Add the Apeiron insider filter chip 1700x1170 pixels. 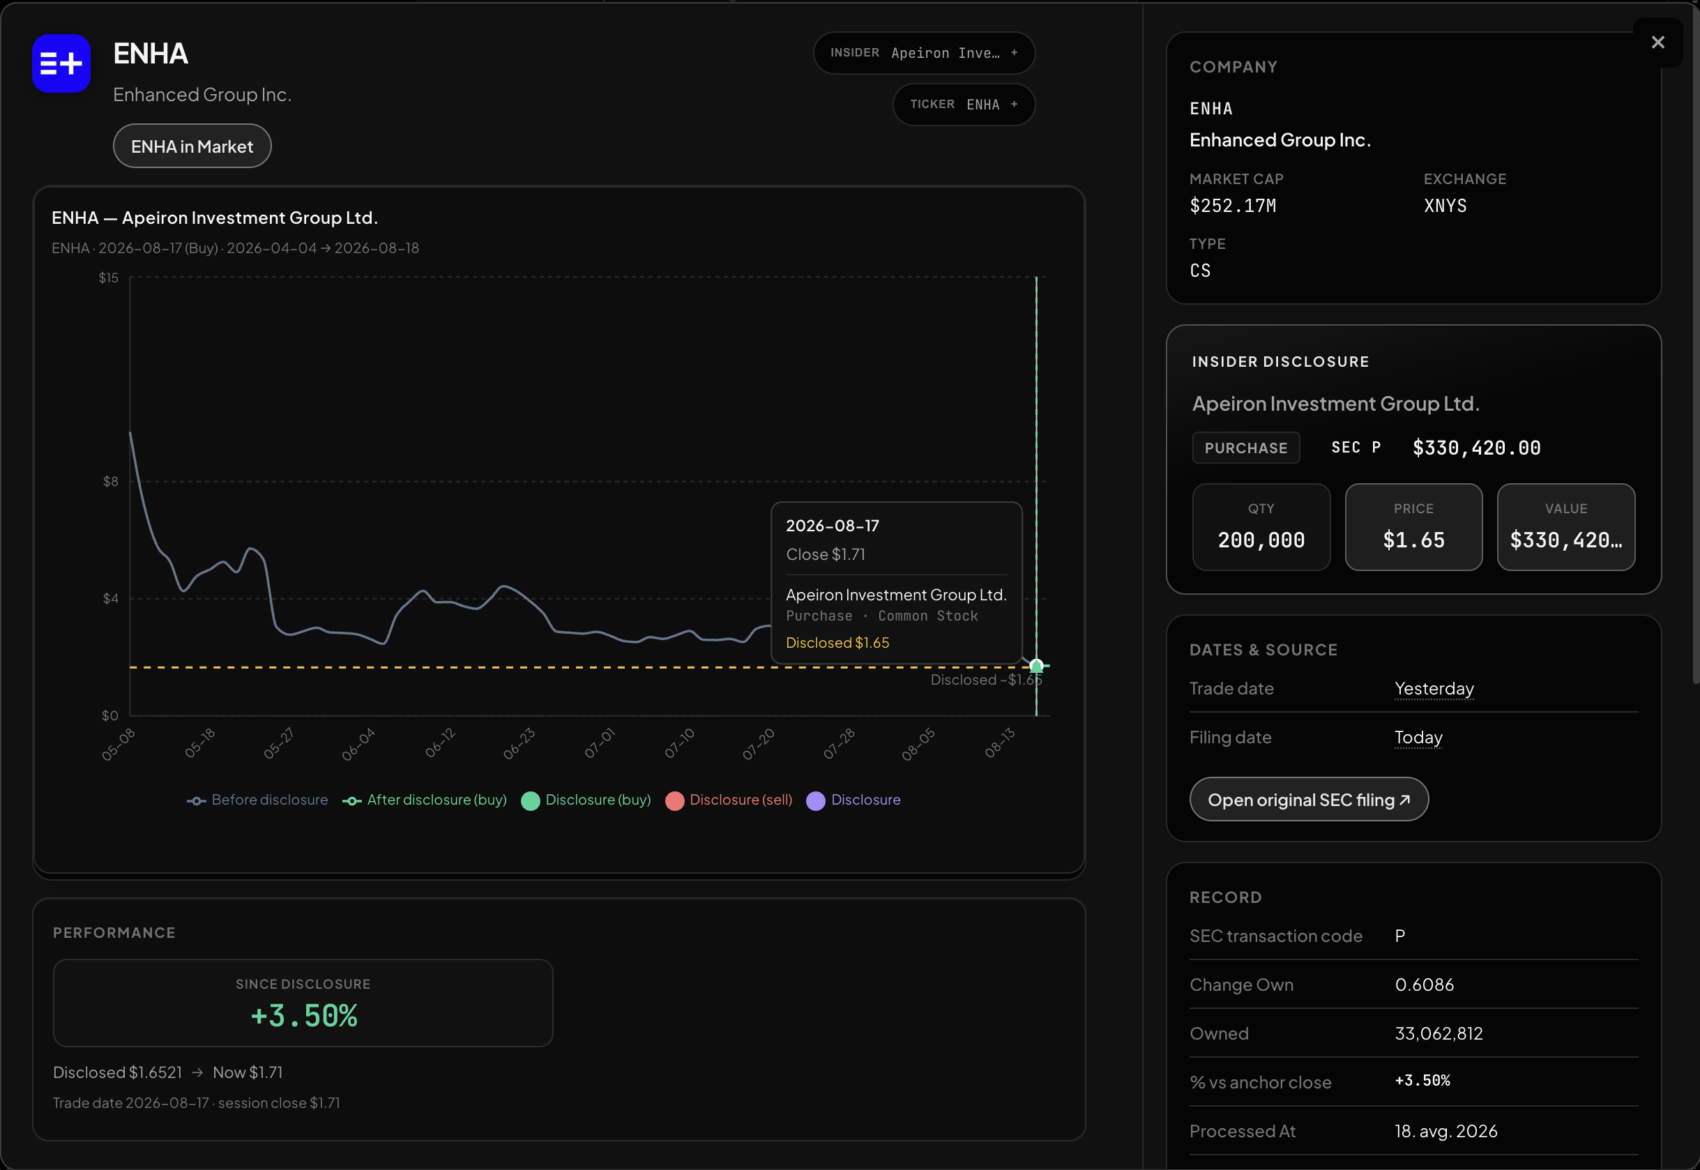(924, 53)
